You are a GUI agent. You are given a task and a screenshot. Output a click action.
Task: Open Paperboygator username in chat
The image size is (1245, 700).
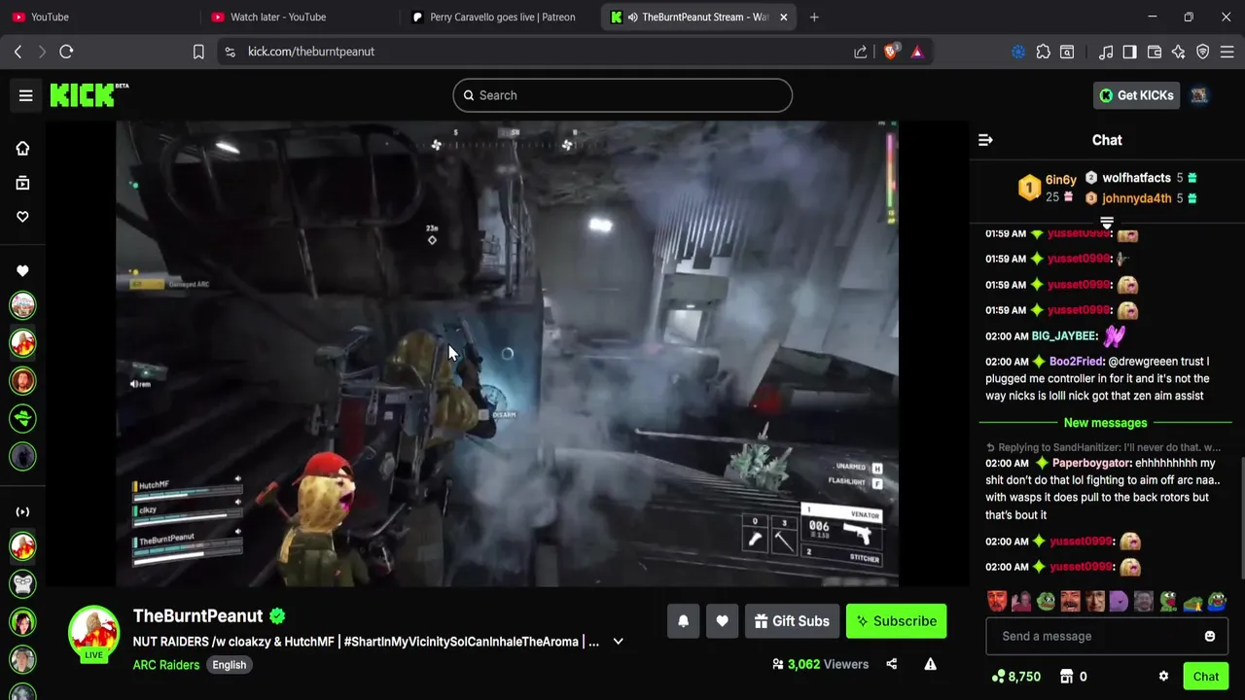click(x=1092, y=464)
